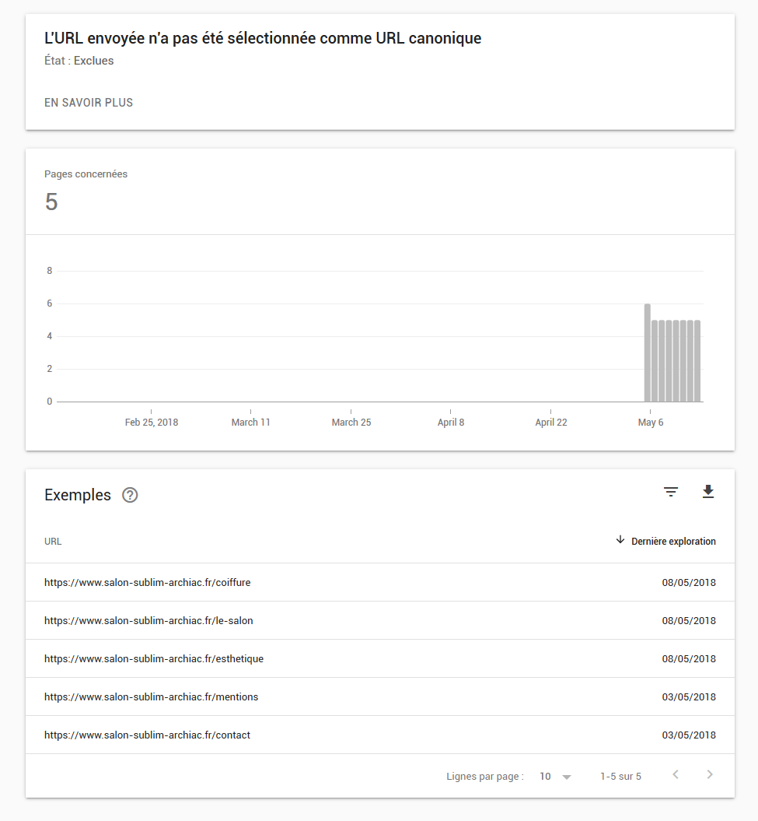Click the 08/05/2018 date for /coiffure
The width and height of the screenshot is (758, 821).
coord(689,582)
